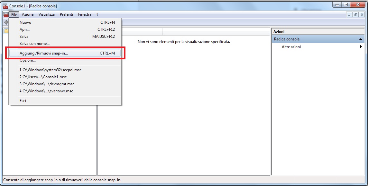Click Aggiungi/Rimuovi snap-in... menu entry
Image resolution: width=368 pixels, height=186 pixels.
pyautogui.click(x=65, y=53)
